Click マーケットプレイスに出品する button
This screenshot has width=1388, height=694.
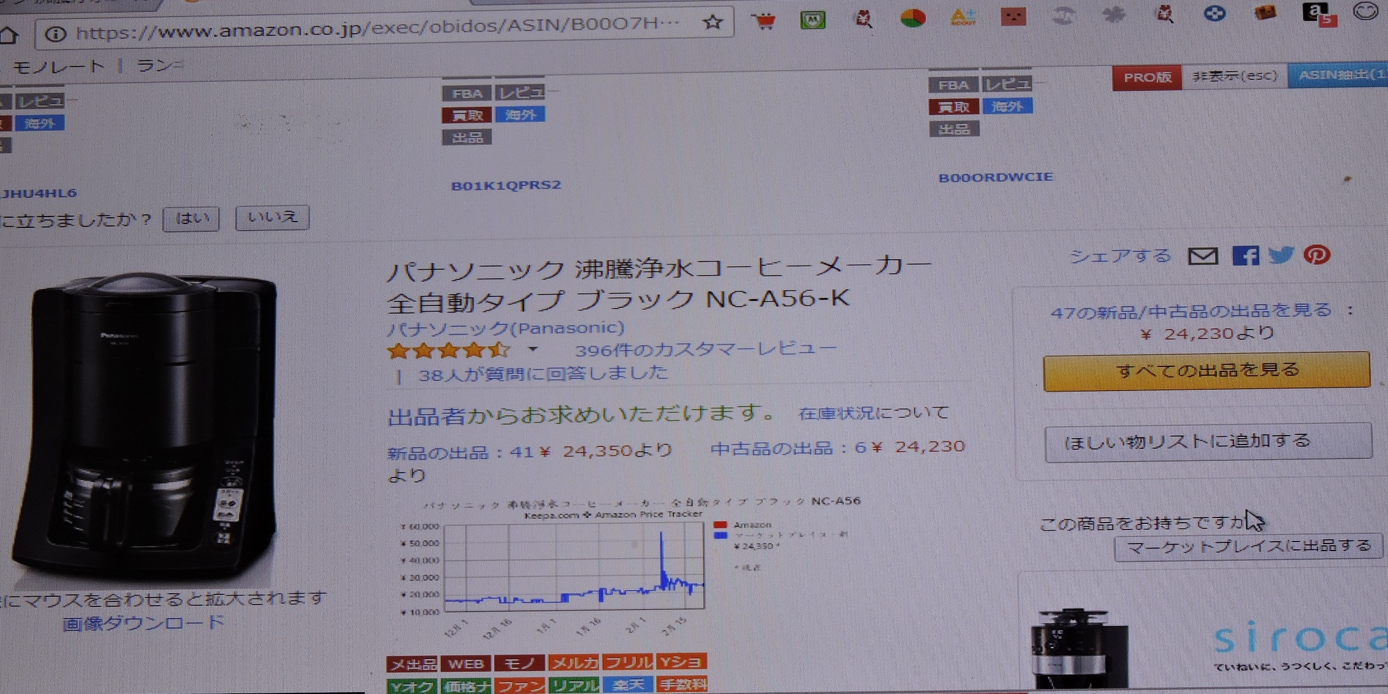point(1248,547)
